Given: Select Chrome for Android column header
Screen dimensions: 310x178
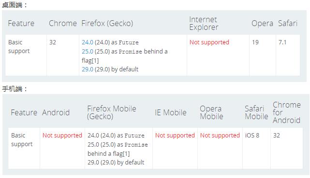Looking at the screenshot, I should pyautogui.click(x=286, y=112).
